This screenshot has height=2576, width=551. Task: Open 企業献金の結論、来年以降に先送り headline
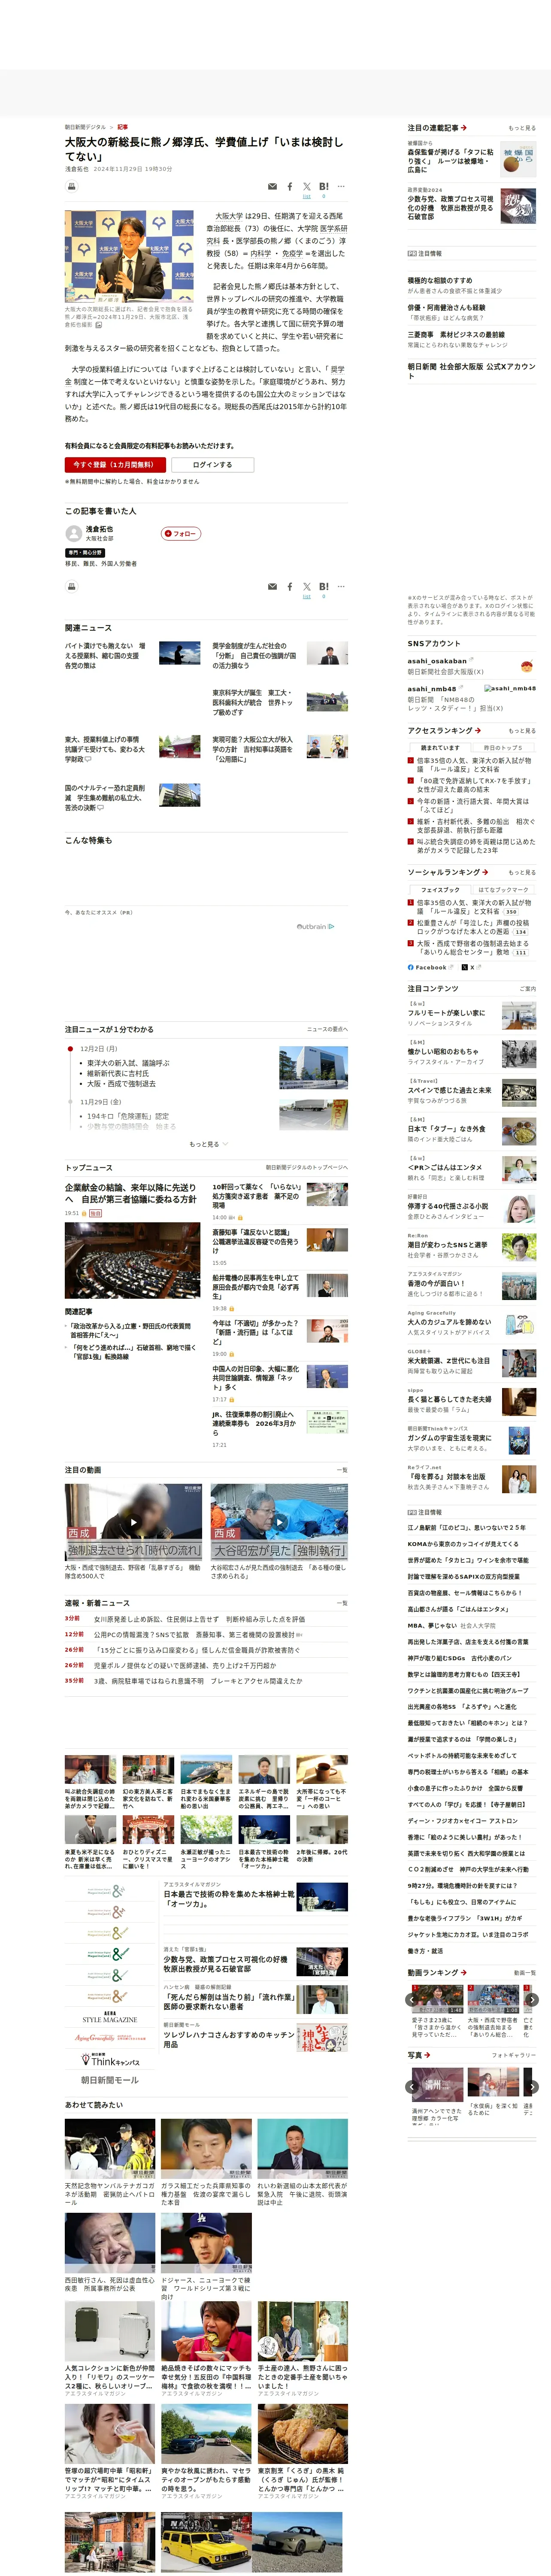pyautogui.click(x=131, y=1194)
